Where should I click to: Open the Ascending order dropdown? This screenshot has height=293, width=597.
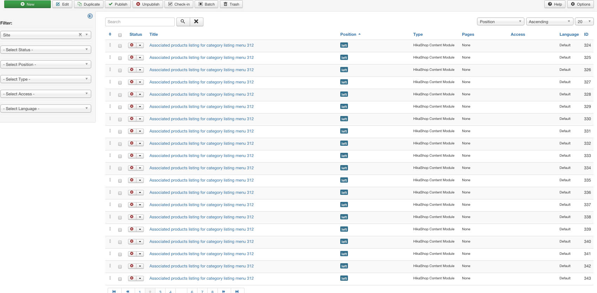coord(550,22)
